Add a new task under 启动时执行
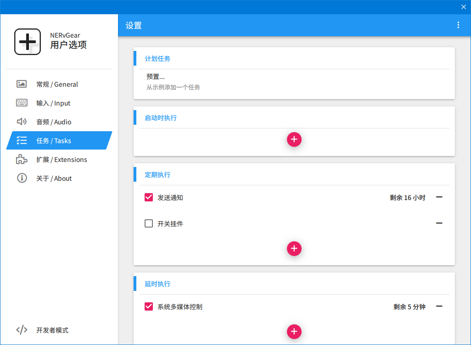Viewport: 471px width, 345px height. click(x=294, y=139)
